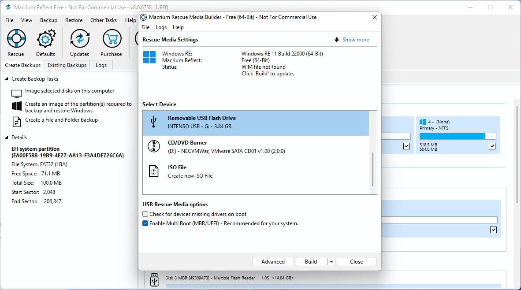Switch to the Create Backups tab
521x290 pixels.
[x=22, y=65]
